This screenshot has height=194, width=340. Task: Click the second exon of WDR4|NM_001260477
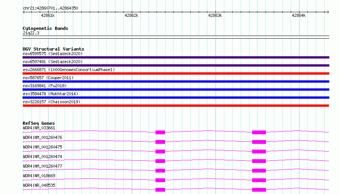tap(259, 171)
